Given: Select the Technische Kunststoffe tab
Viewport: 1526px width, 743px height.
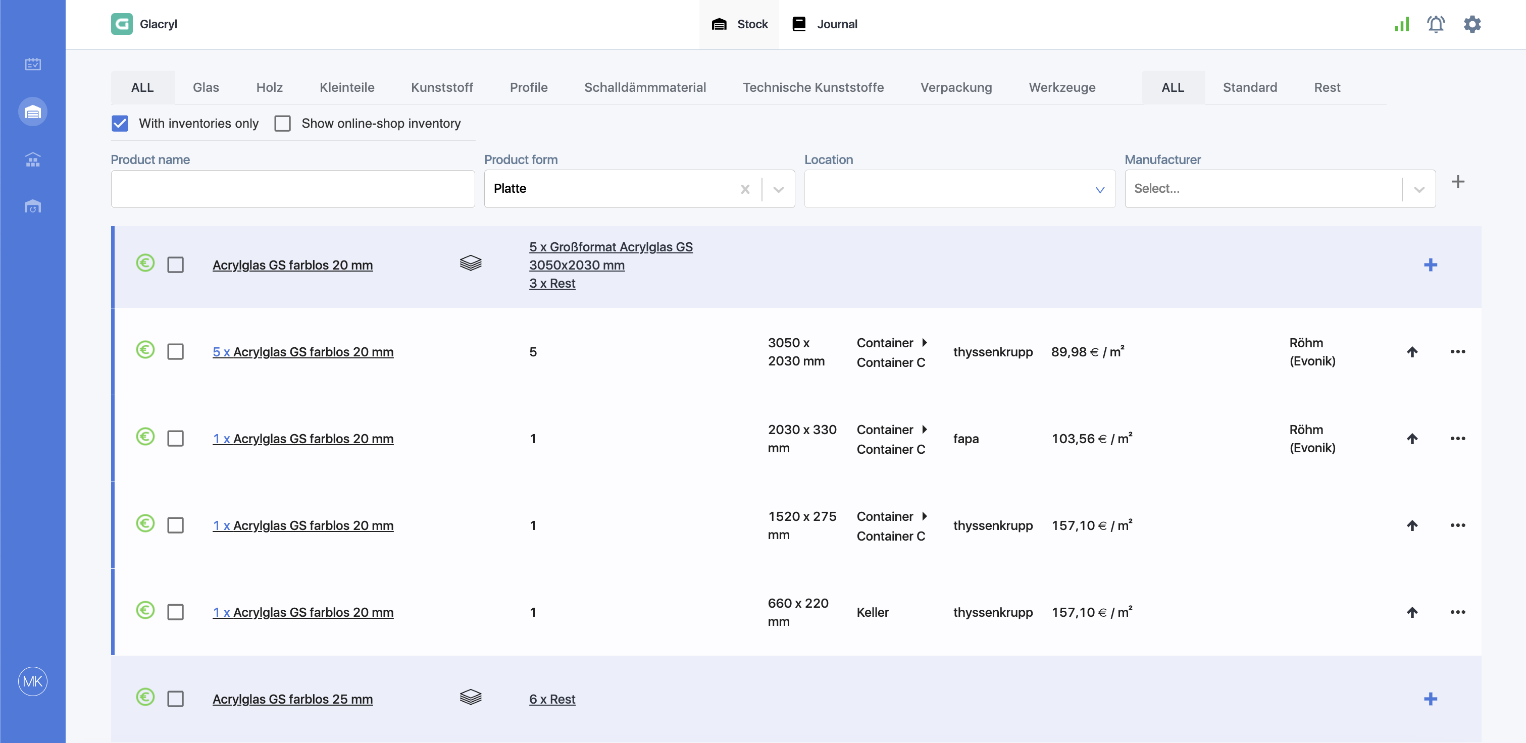Looking at the screenshot, I should point(813,88).
